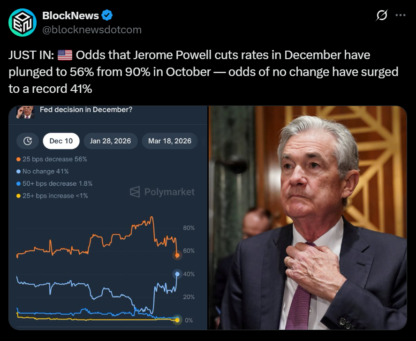Click the Fed decision in December? title
This screenshot has width=416, height=341.
86,110
